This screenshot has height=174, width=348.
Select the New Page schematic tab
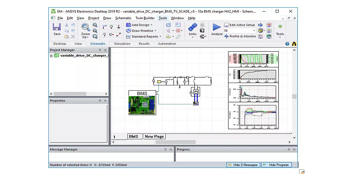(x=154, y=137)
